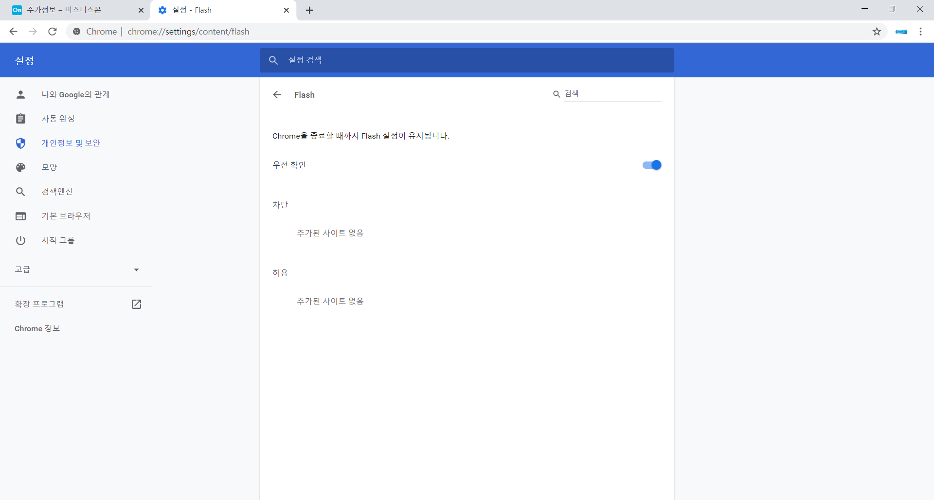Click the 설정 검색 search field
The height and width of the screenshot is (500, 934).
tap(467, 60)
